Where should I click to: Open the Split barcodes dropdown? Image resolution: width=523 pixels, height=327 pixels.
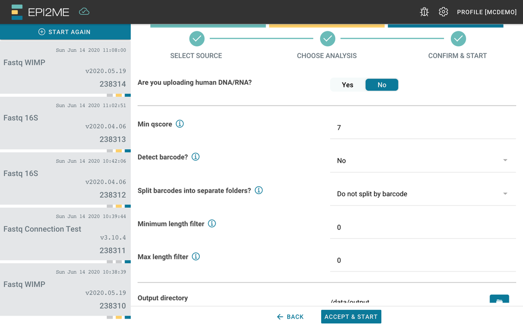pyautogui.click(x=423, y=194)
